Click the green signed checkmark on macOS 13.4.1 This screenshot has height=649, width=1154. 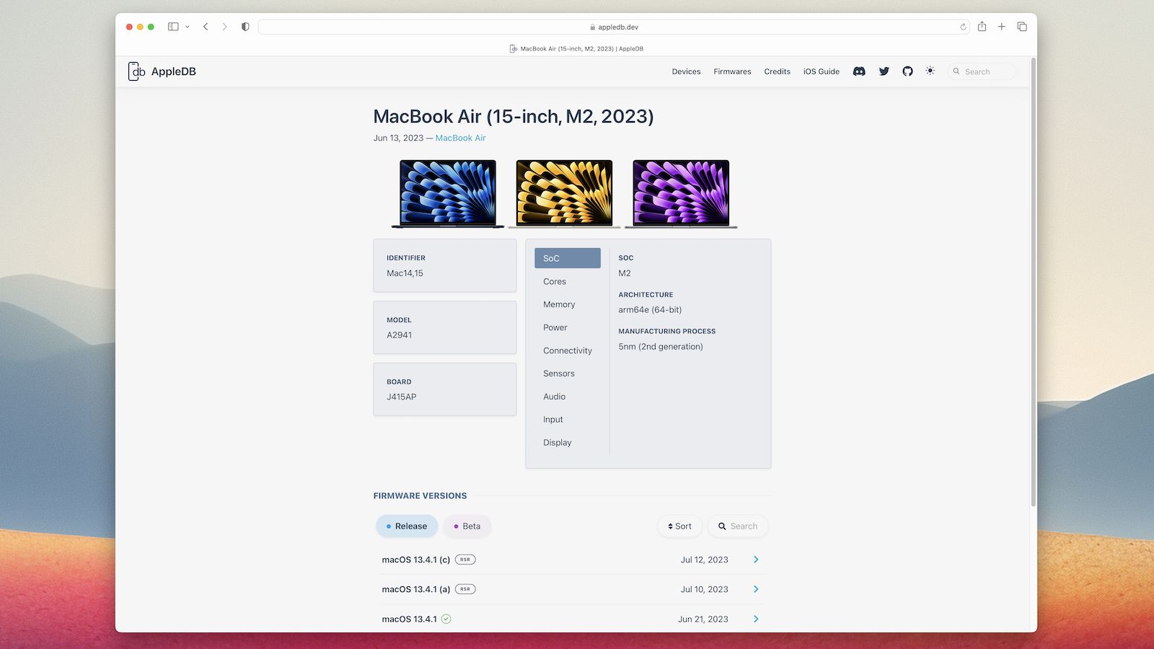[x=446, y=619]
